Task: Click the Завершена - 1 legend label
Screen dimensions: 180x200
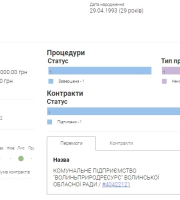Action: click(71, 81)
